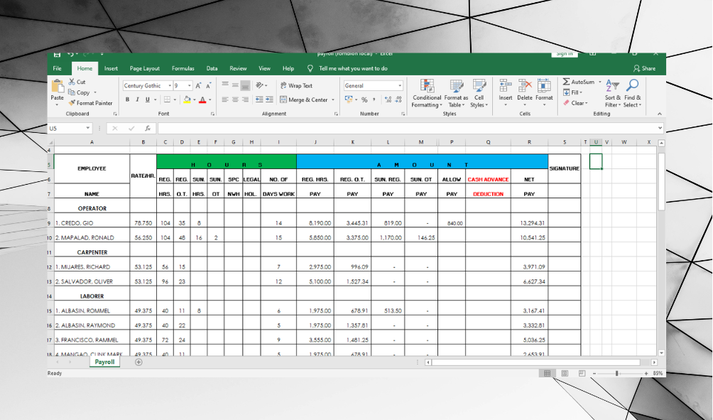
Task: Open the Review tab
Action: coord(238,68)
